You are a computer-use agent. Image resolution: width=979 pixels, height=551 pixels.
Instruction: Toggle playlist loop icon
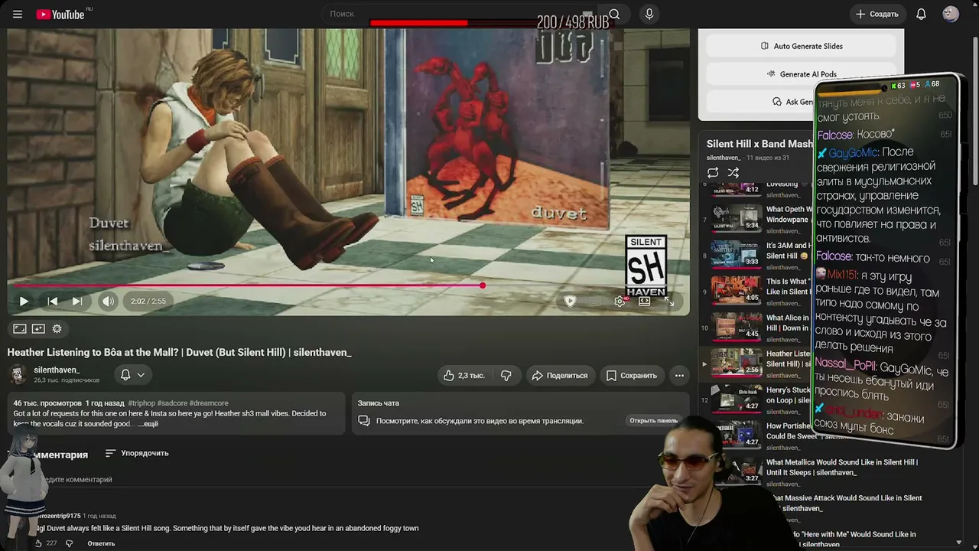point(713,173)
